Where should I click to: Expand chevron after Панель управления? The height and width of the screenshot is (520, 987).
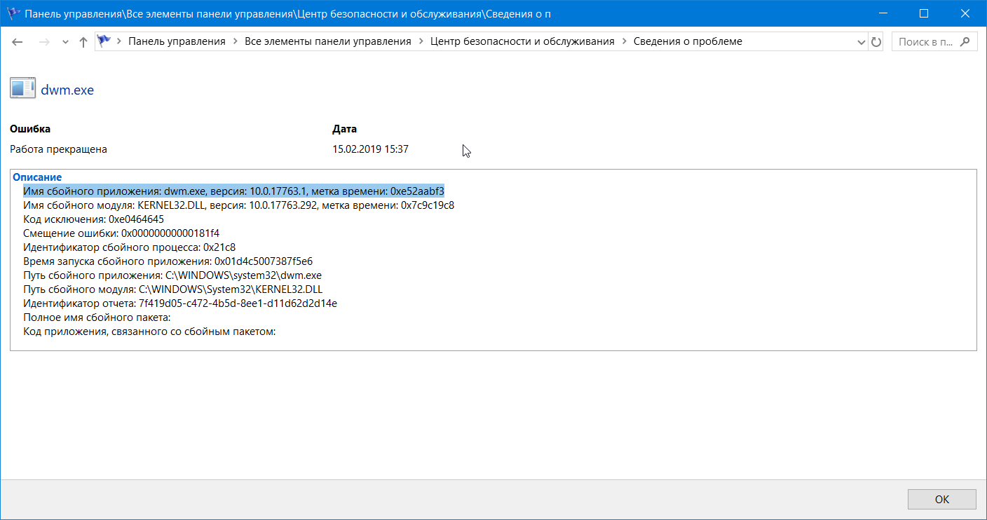pos(236,41)
